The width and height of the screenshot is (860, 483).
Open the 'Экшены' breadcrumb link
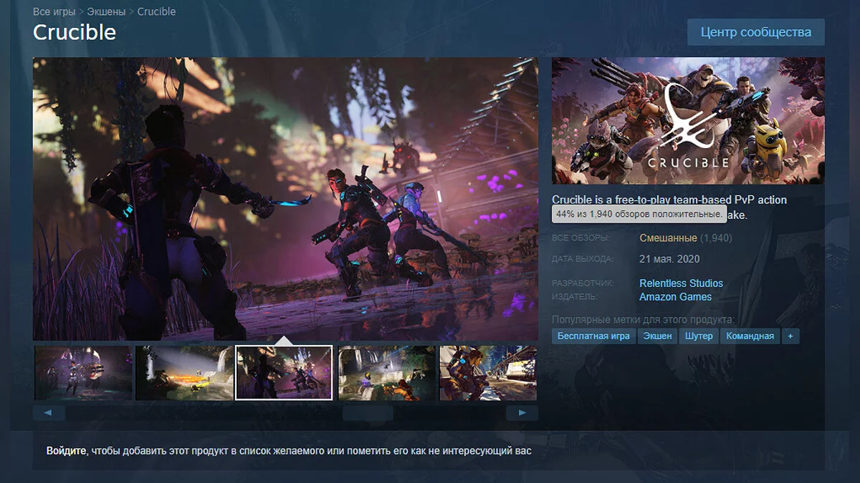click(x=106, y=11)
